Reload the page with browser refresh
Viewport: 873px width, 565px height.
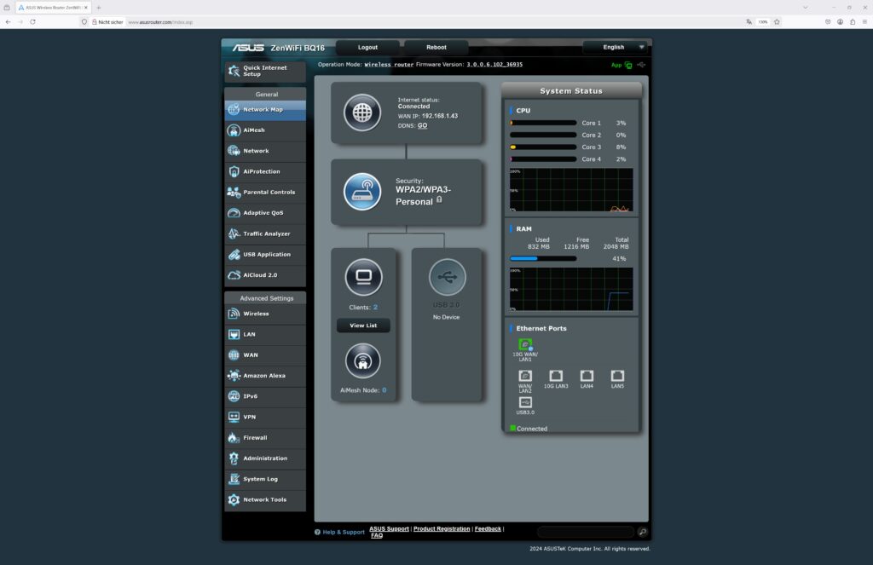click(x=33, y=21)
